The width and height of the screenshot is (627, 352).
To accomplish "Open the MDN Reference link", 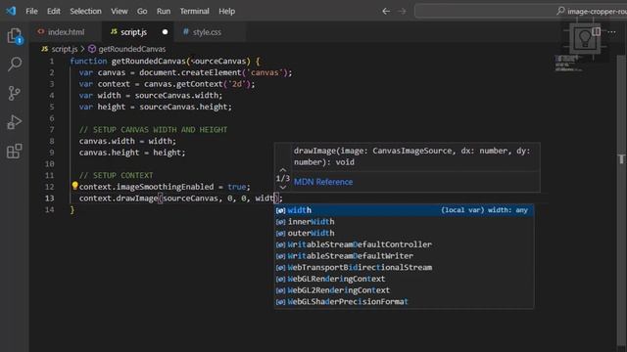I will click(323, 182).
